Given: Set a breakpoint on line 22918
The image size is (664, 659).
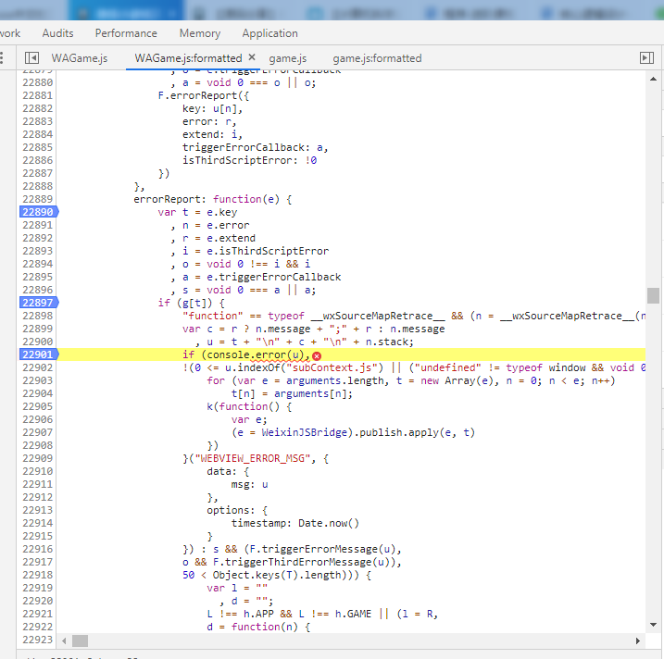Looking at the screenshot, I should click(38, 575).
